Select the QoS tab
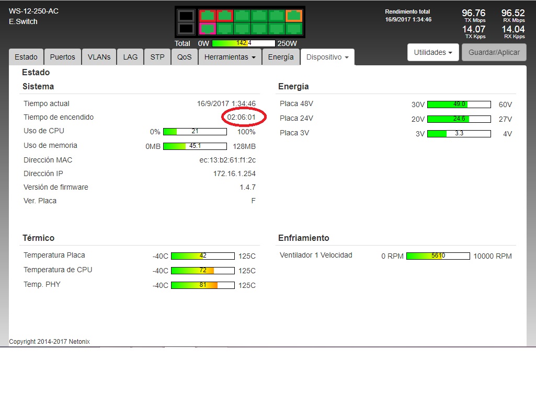This screenshot has height=418, width=536. [185, 57]
